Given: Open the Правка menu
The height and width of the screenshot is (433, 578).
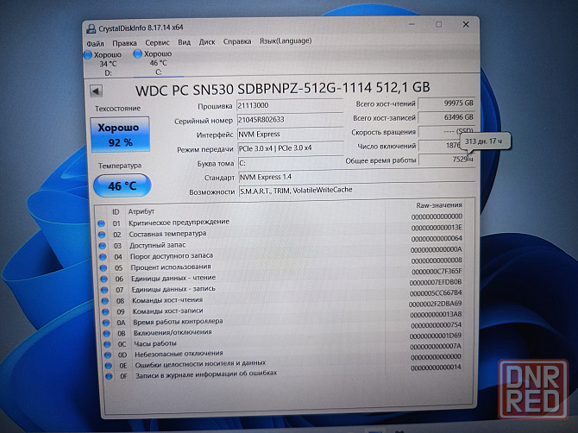Looking at the screenshot, I should pyautogui.click(x=124, y=43).
